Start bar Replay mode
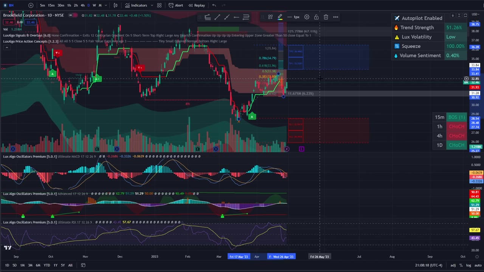Image resolution: width=484 pixels, height=272 pixels. tap(197, 5)
